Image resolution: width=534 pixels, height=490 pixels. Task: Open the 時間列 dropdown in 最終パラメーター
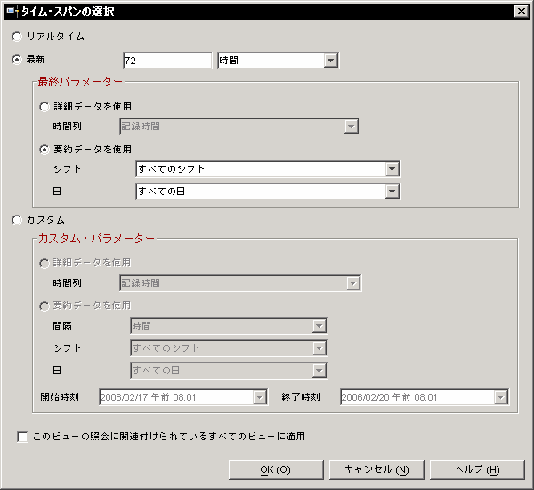coord(352,127)
